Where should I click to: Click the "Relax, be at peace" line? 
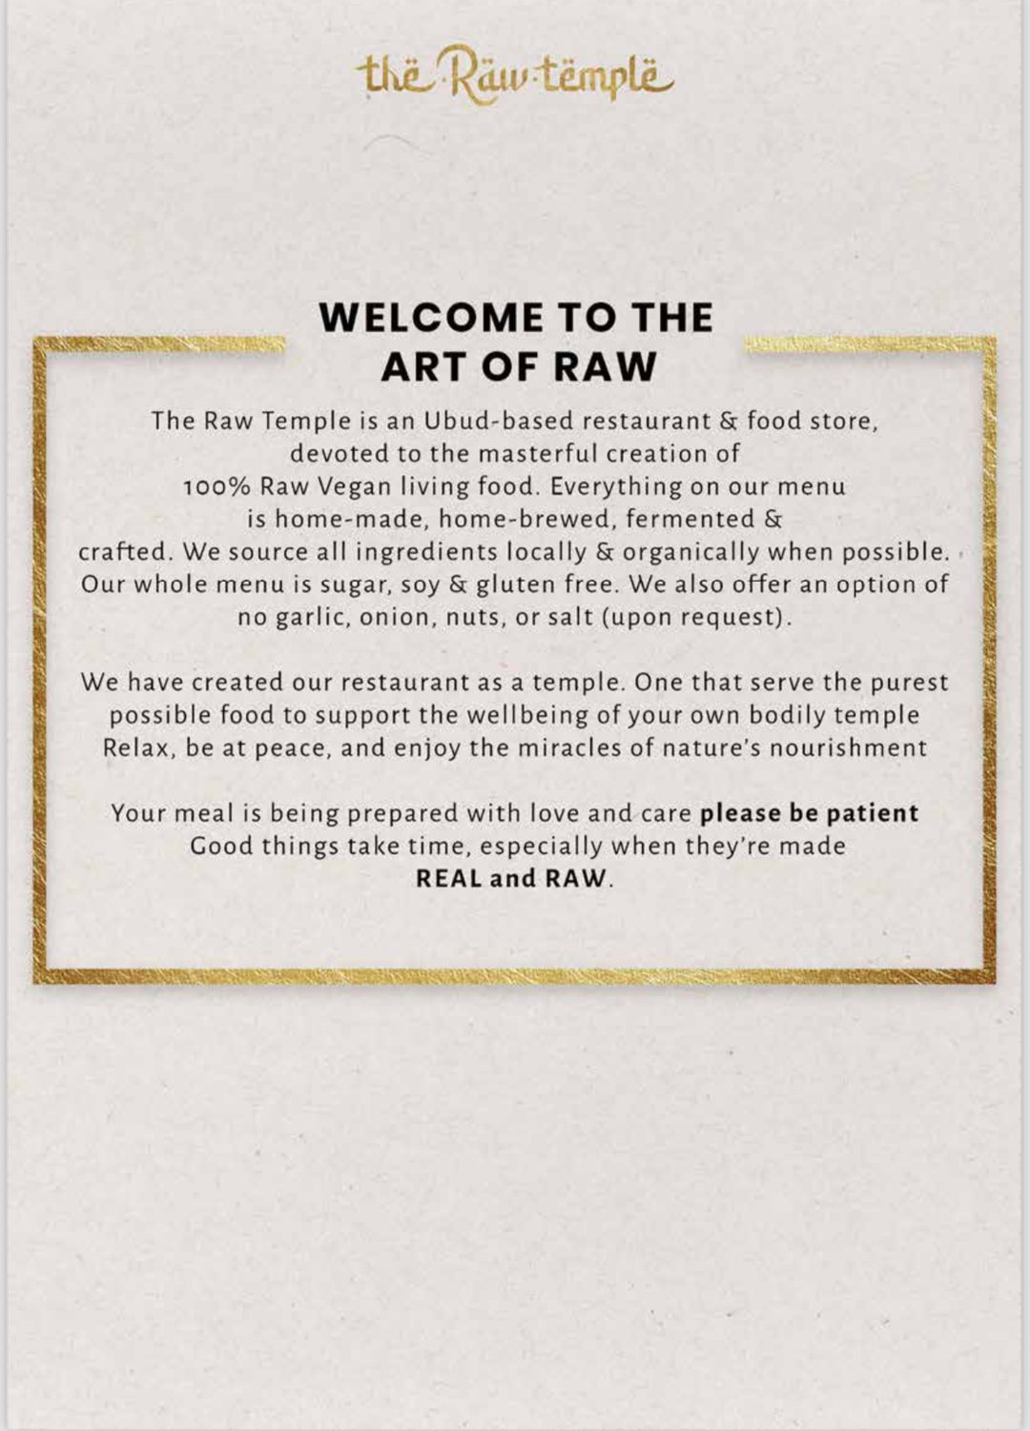[x=514, y=747]
